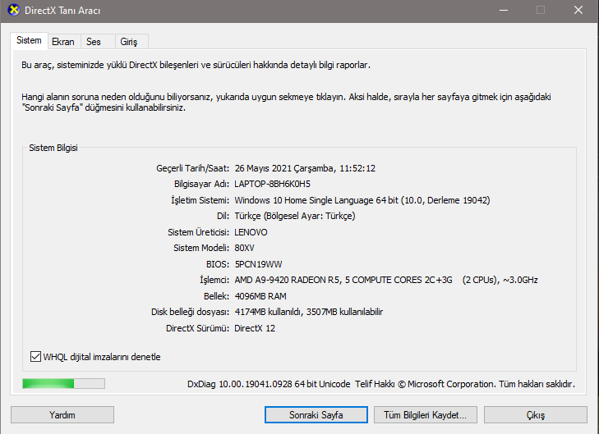Click the AMD A9-9420 RADEON R5 processor text
The height and width of the screenshot is (434, 599).
[287, 280]
